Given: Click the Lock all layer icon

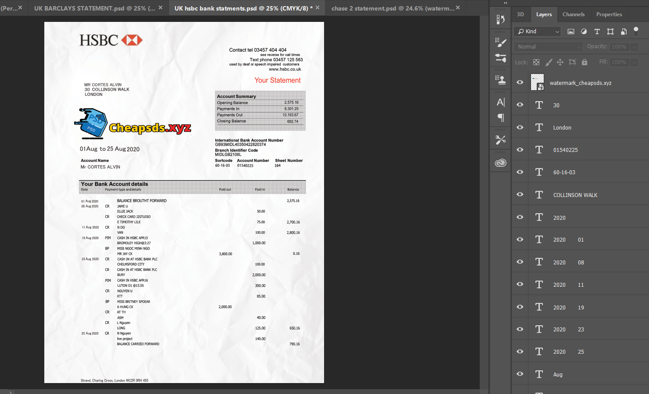Looking at the screenshot, I should (x=584, y=62).
